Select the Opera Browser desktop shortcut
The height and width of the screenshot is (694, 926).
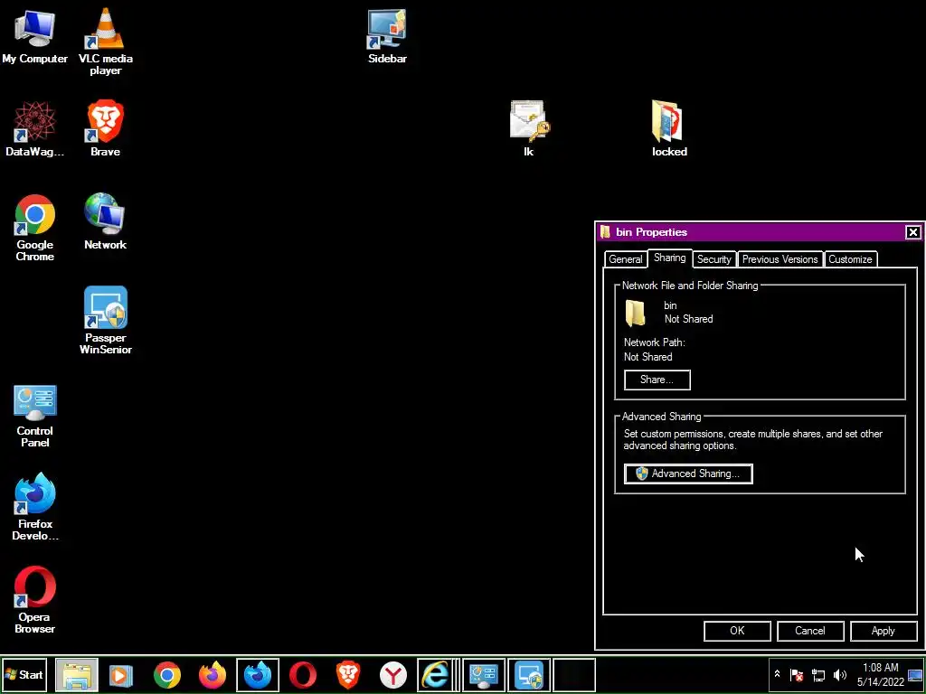[35, 600]
